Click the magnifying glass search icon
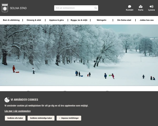Screen dimensions: 158x126 (x=96, y=8)
